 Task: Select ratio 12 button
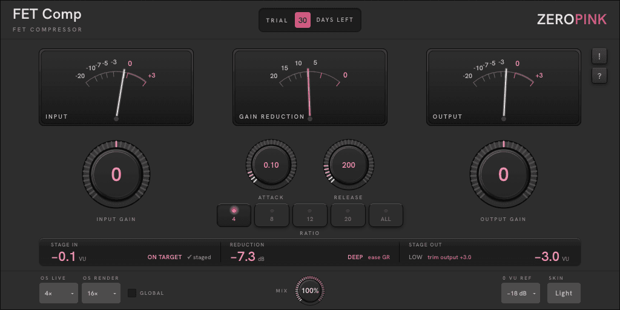pos(309,215)
